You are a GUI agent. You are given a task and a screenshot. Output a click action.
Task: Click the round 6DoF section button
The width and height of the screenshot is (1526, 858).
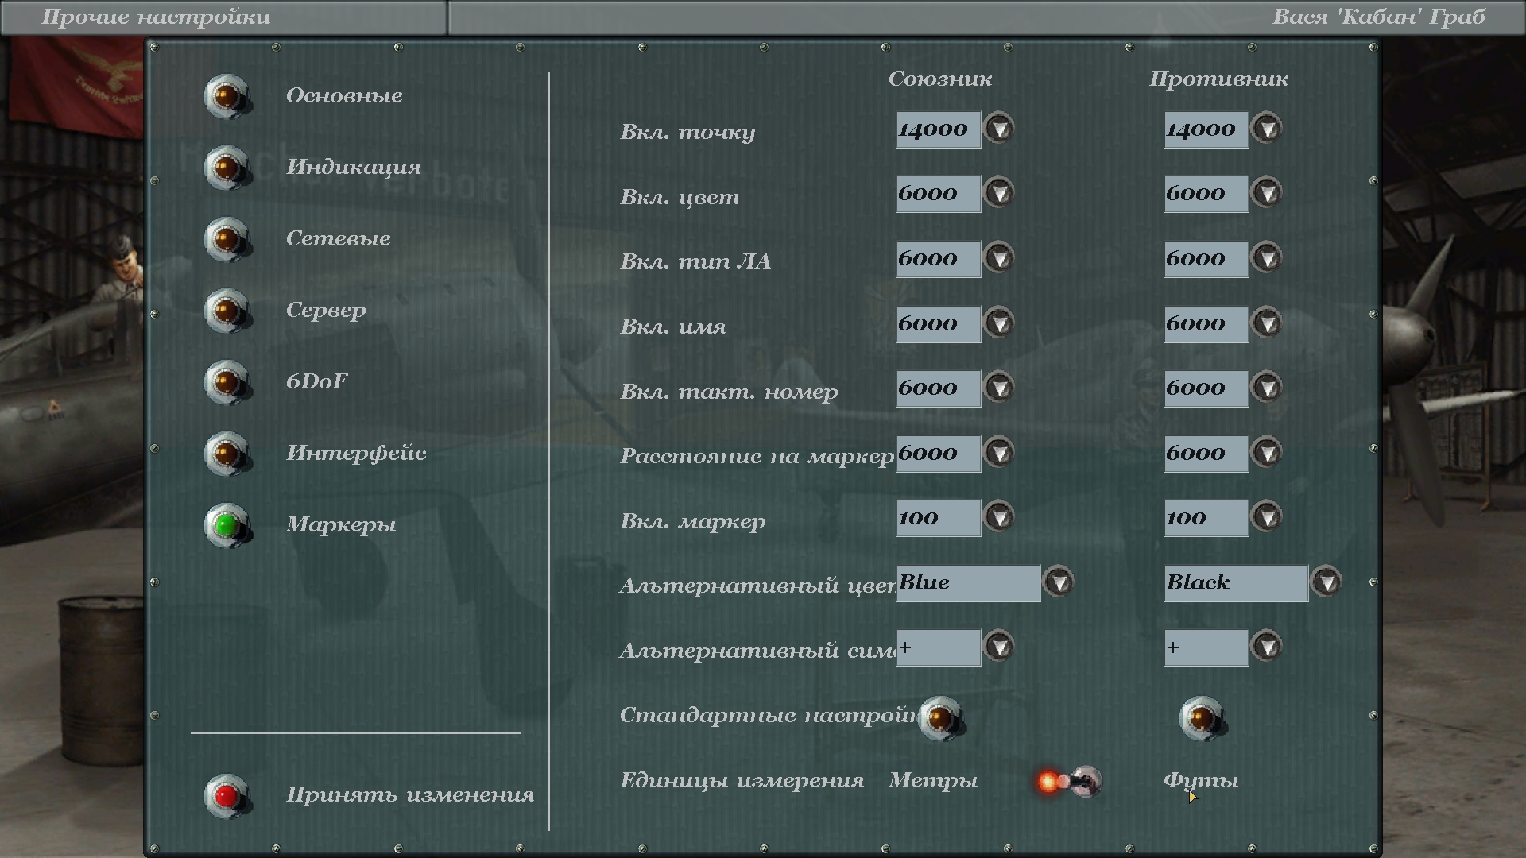(x=227, y=382)
